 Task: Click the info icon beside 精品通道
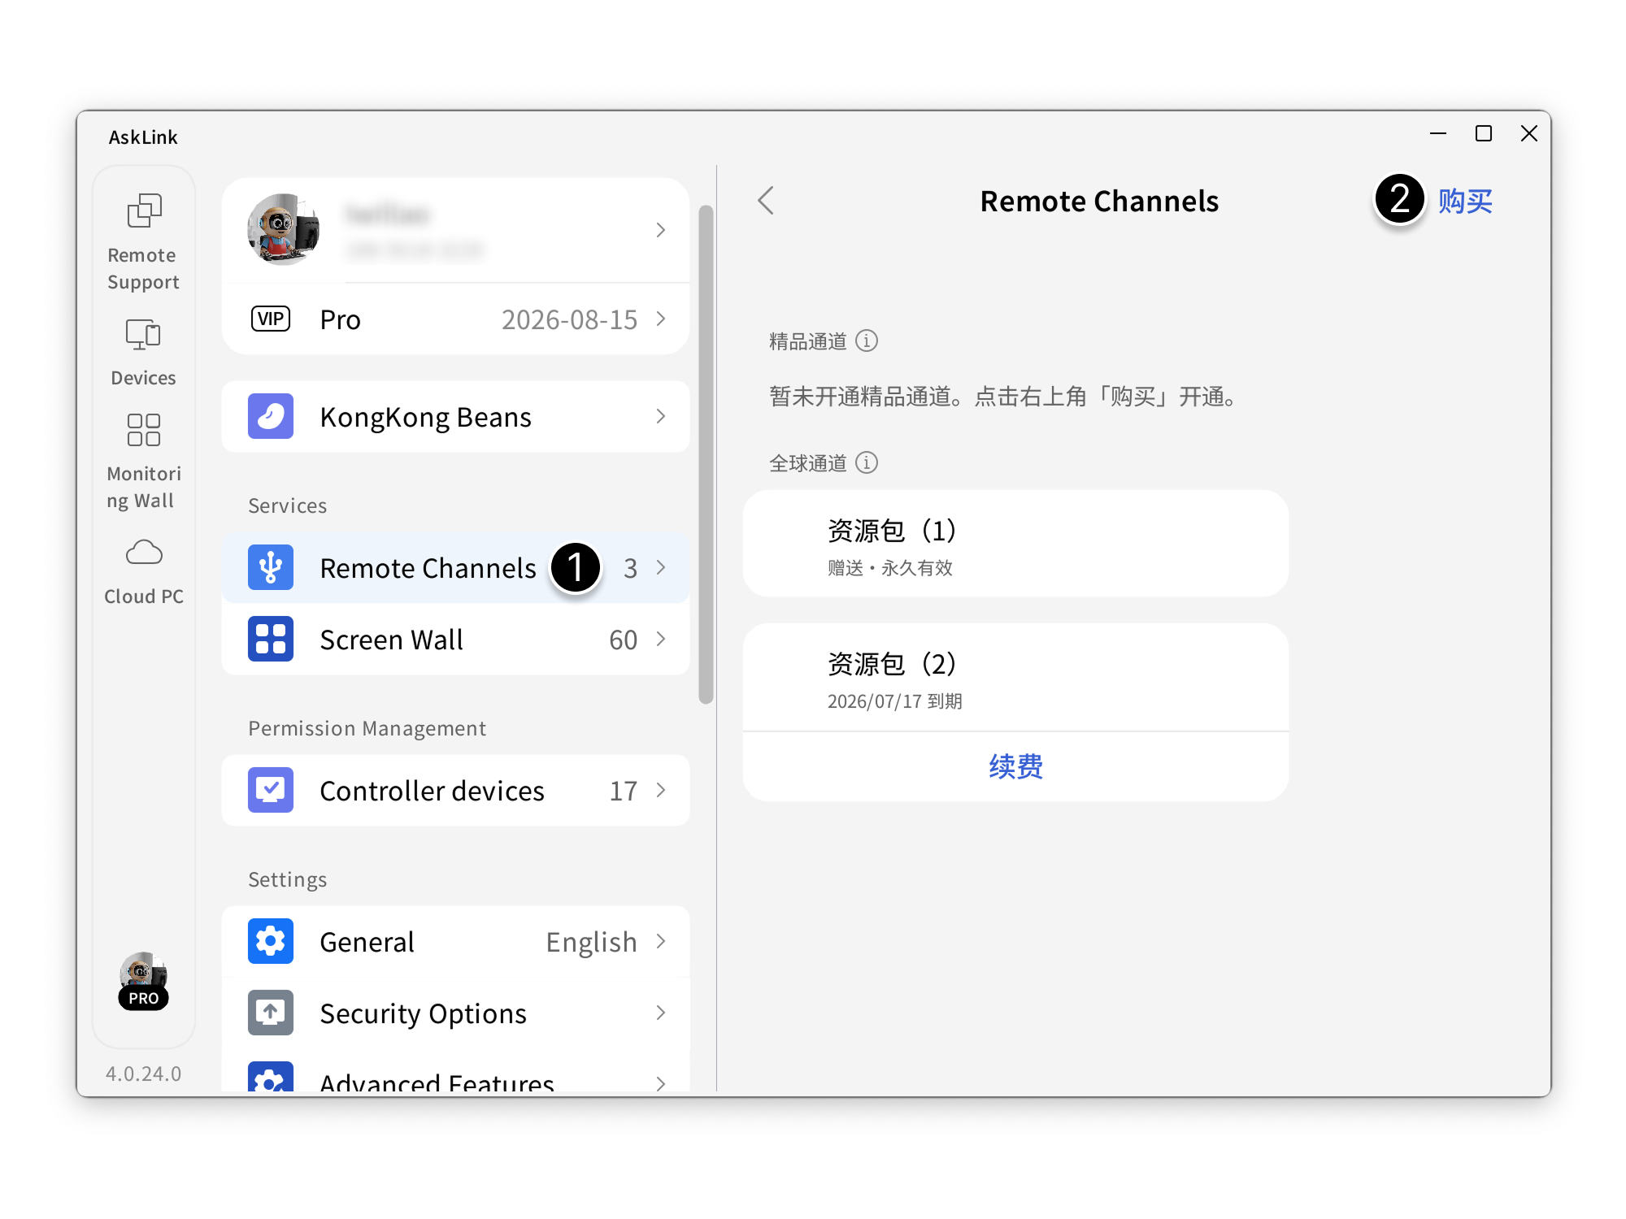867,341
